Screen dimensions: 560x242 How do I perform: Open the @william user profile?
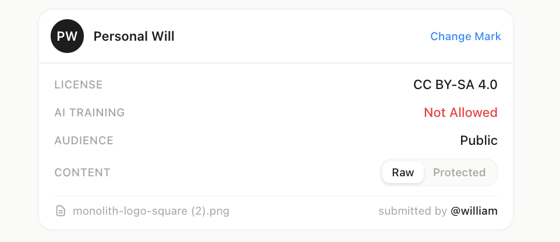474,211
